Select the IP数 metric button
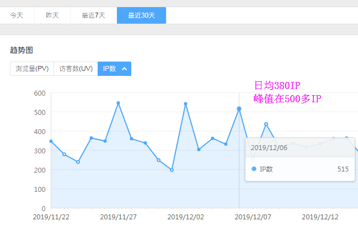358x232 pixels. pos(109,69)
